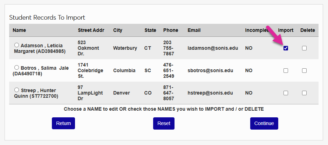
Task: Click the Student Records To Import heading
Action: click(47, 17)
